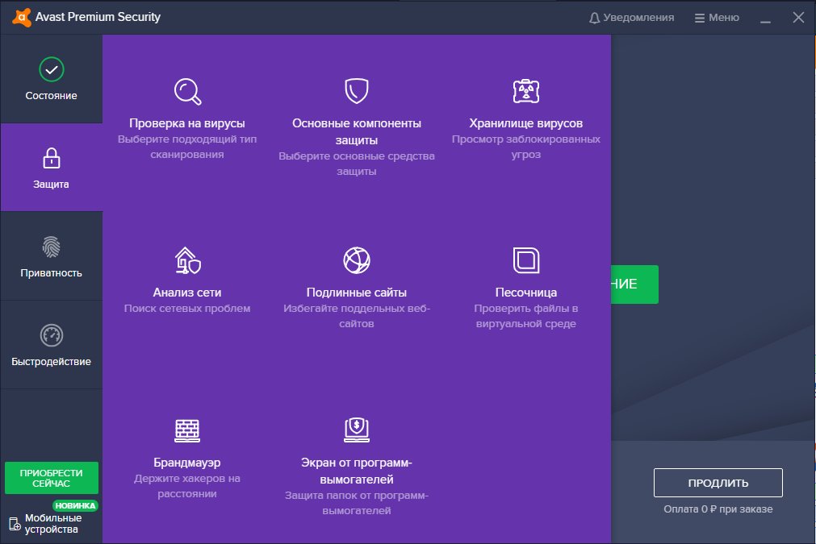Open the Песочница title
This screenshot has height=544, width=816.
(x=526, y=293)
